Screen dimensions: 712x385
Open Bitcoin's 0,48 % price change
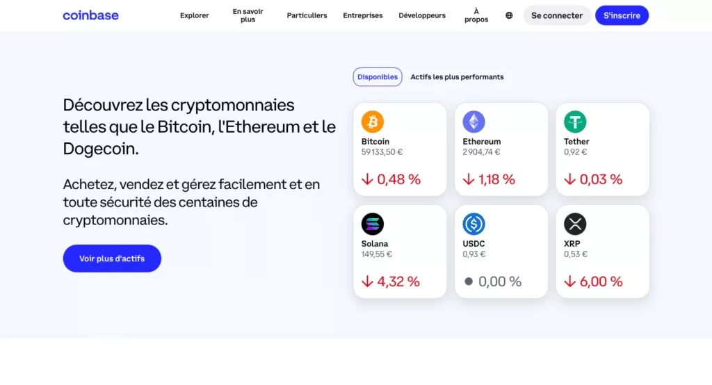391,179
